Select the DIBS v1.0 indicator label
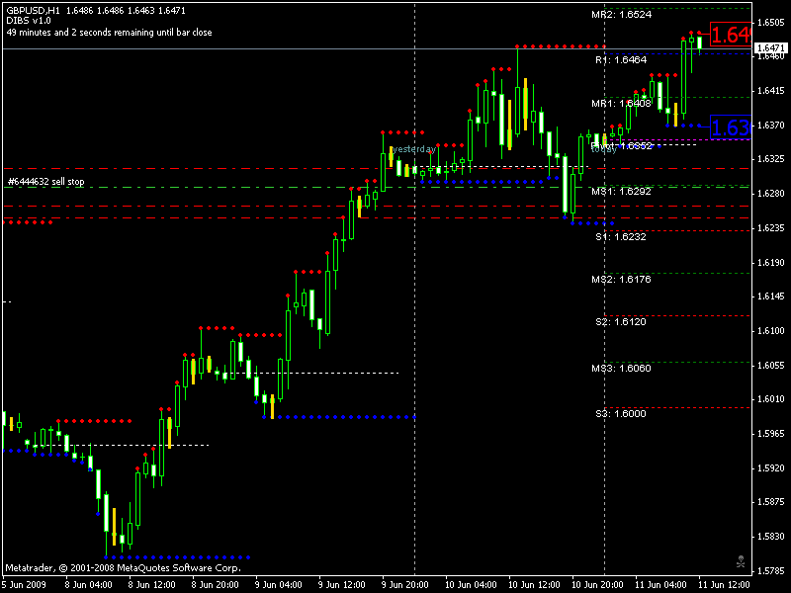This screenshot has height=593, width=791. click(x=25, y=20)
